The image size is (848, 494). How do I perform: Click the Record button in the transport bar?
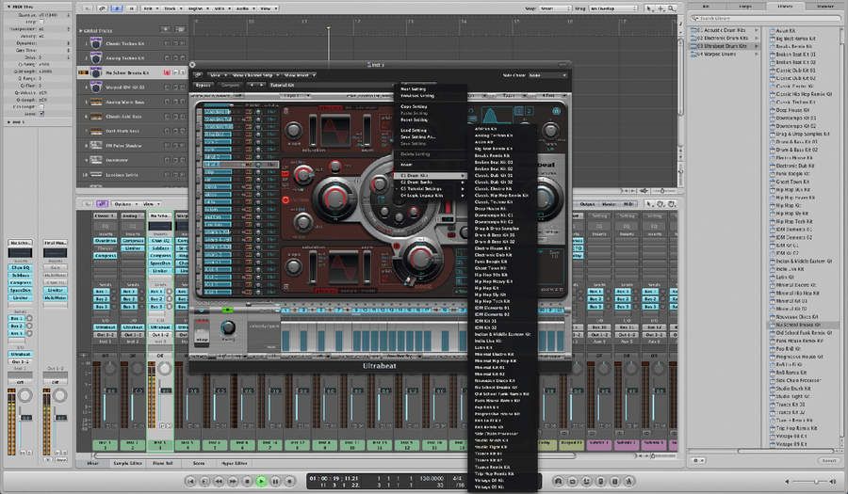[x=289, y=481]
